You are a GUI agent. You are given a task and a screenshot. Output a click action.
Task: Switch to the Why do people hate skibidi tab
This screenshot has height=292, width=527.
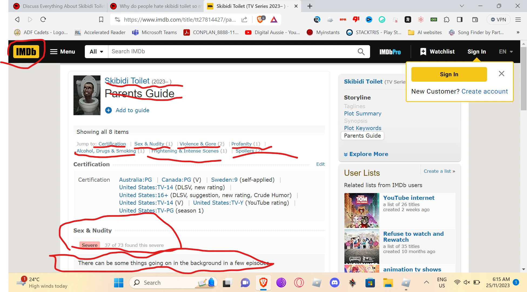click(157, 6)
